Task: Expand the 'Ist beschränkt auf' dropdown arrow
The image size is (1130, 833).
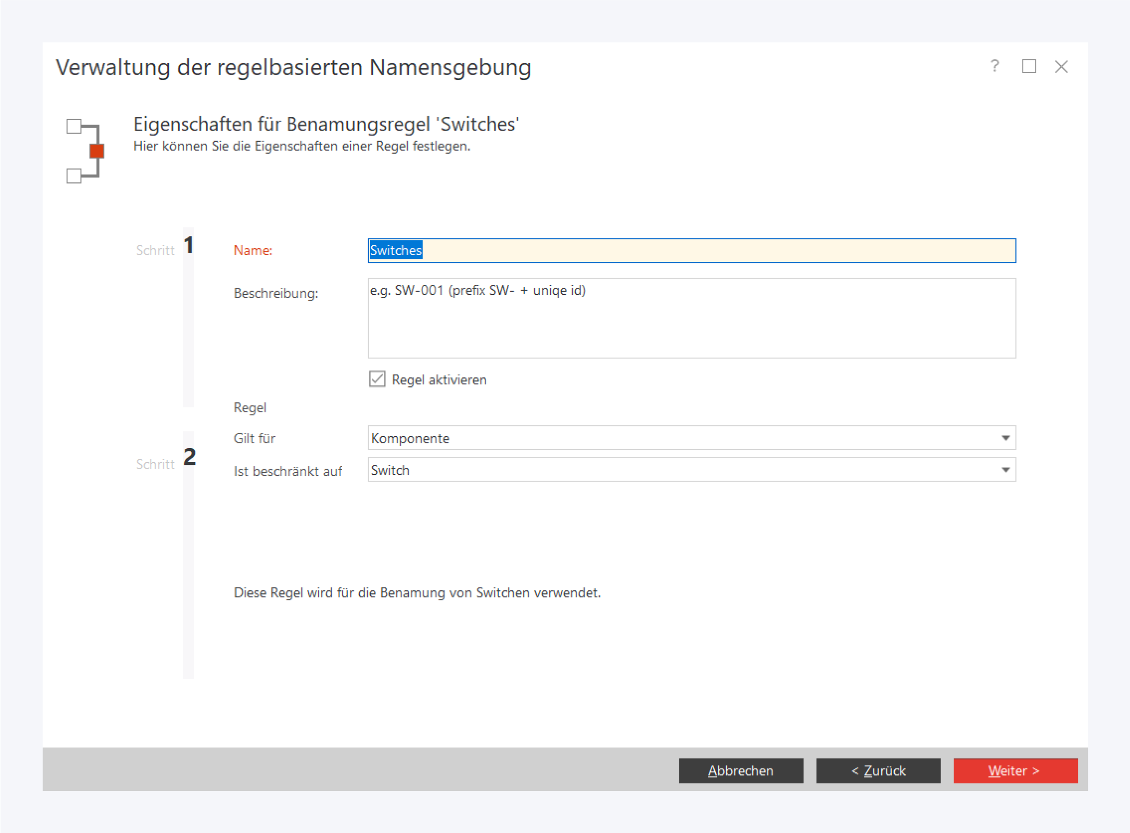Action: pyautogui.click(x=1005, y=470)
